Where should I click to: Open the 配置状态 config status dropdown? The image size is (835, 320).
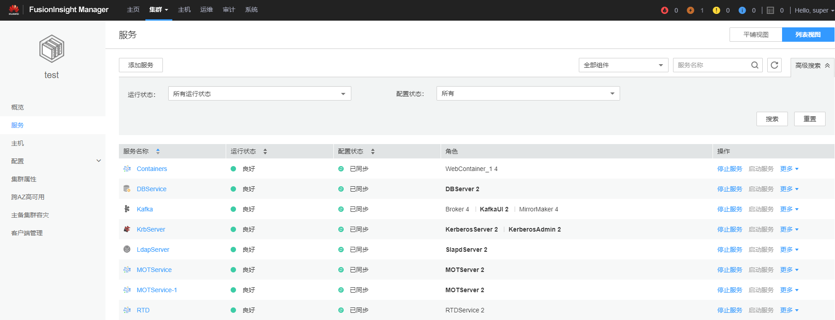(x=528, y=93)
